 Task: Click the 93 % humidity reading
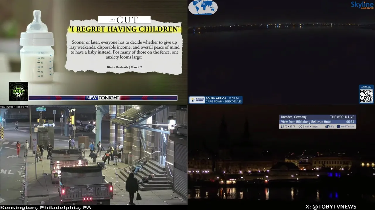point(329,127)
